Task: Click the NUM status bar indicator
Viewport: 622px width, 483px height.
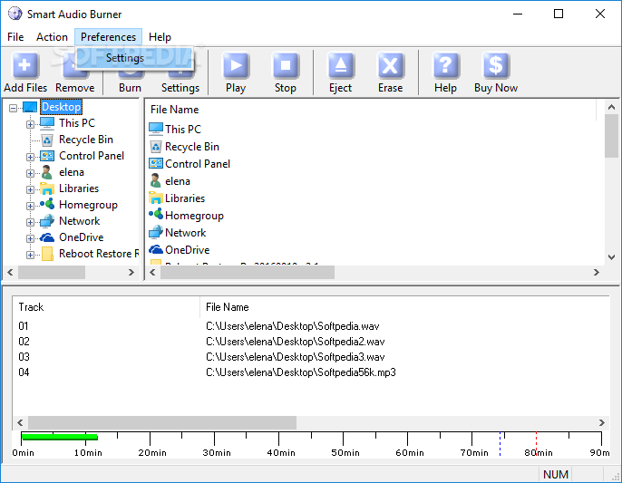Action: tap(555, 474)
